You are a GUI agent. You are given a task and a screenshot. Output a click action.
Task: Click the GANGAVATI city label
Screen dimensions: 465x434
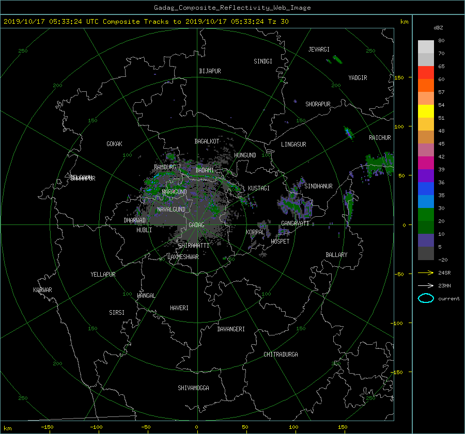click(x=295, y=223)
